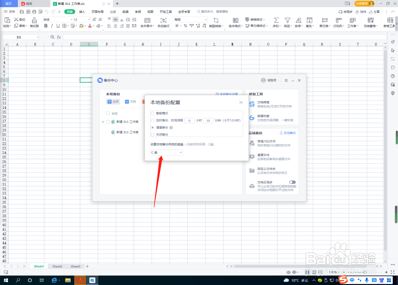398x285 pixels.
Task: Increase font size with A+ icon
Action: click(x=94, y=19)
